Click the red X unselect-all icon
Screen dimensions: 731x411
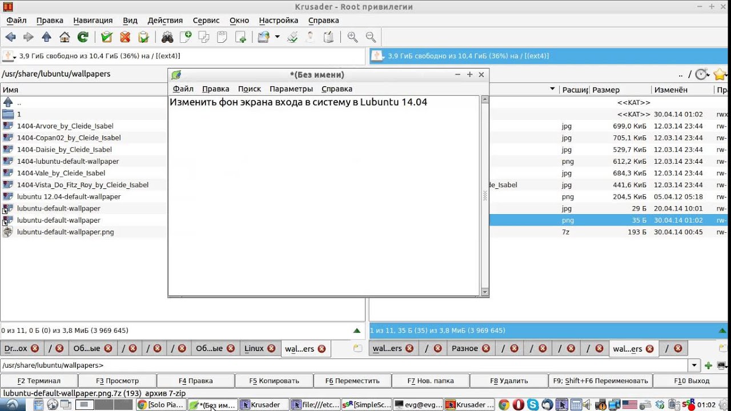point(125,37)
